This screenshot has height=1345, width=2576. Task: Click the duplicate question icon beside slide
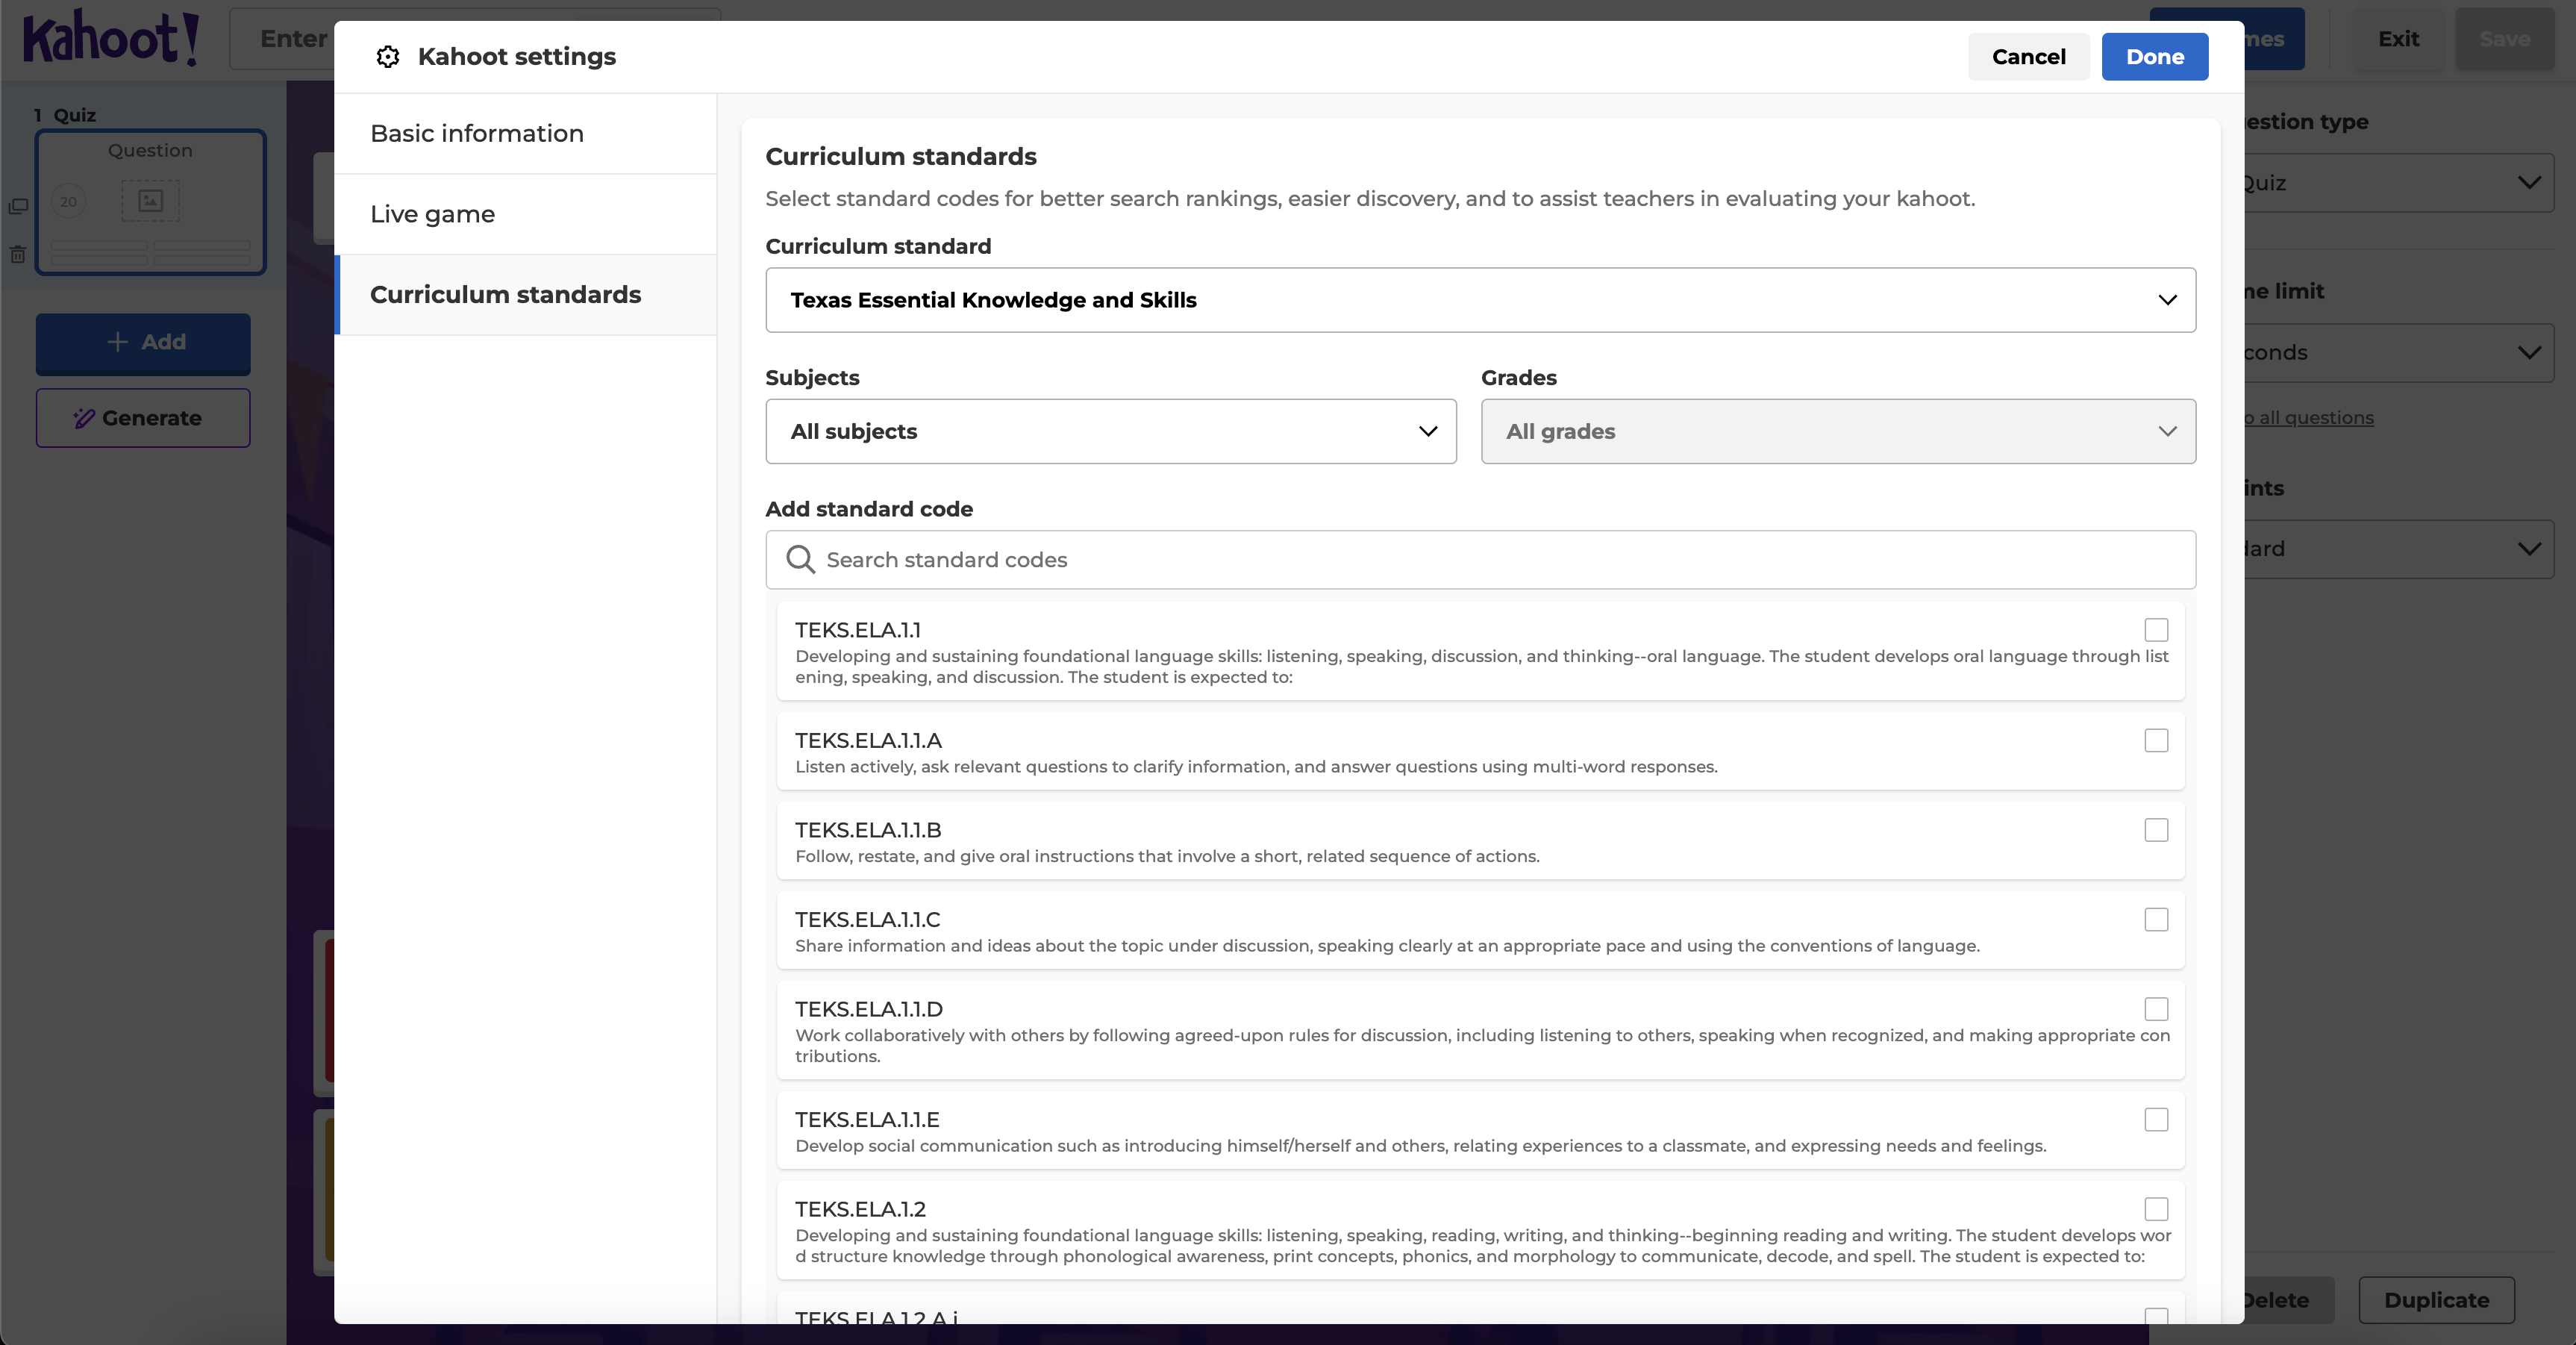(x=18, y=206)
